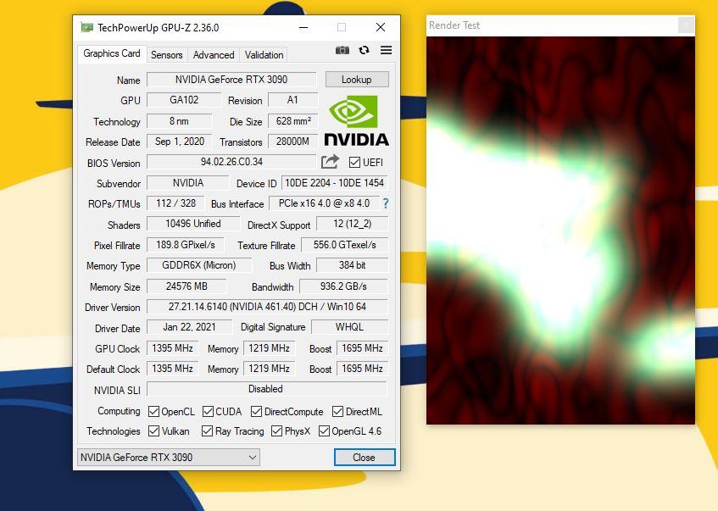Click the Pixel Fillrate value 189.8 GPixel/s
The image size is (718, 511).
186,245
